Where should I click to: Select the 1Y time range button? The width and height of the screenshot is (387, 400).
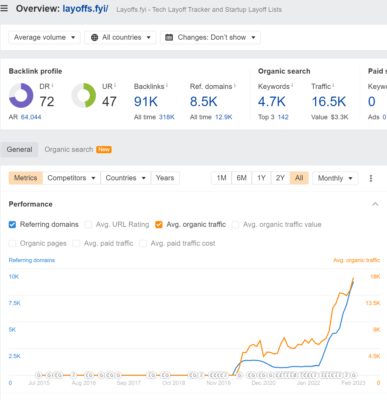(261, 178)
